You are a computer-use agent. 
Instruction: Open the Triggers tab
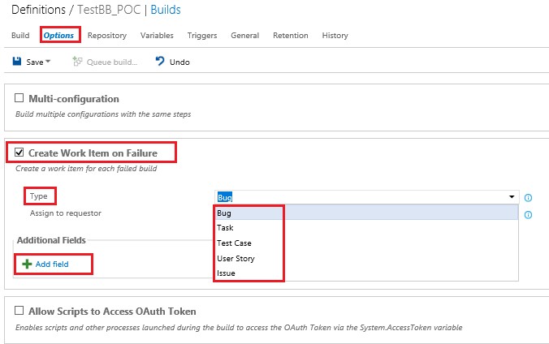click(202, 36)
